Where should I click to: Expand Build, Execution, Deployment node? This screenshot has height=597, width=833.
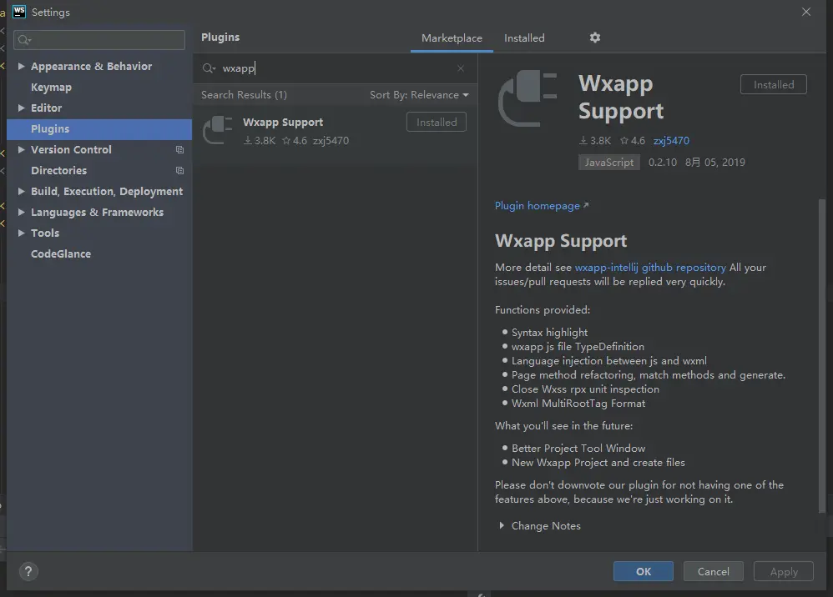click(21, 191)
